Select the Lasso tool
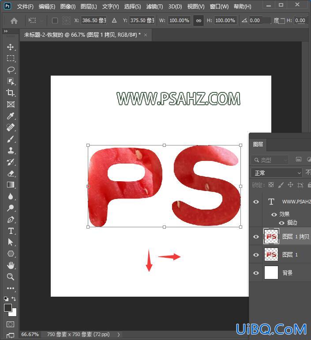This screenshot has height=340, width=311. coord(11,70)
